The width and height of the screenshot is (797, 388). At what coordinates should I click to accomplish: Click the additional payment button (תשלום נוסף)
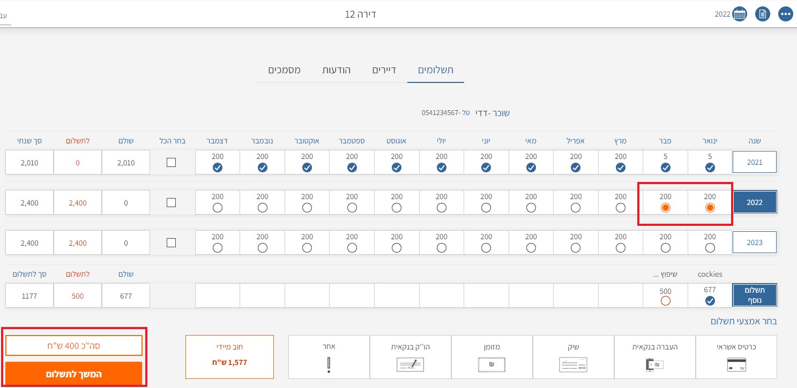(x=754, y=295)
